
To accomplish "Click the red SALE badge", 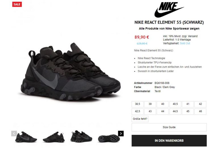I will click(17, 4).
